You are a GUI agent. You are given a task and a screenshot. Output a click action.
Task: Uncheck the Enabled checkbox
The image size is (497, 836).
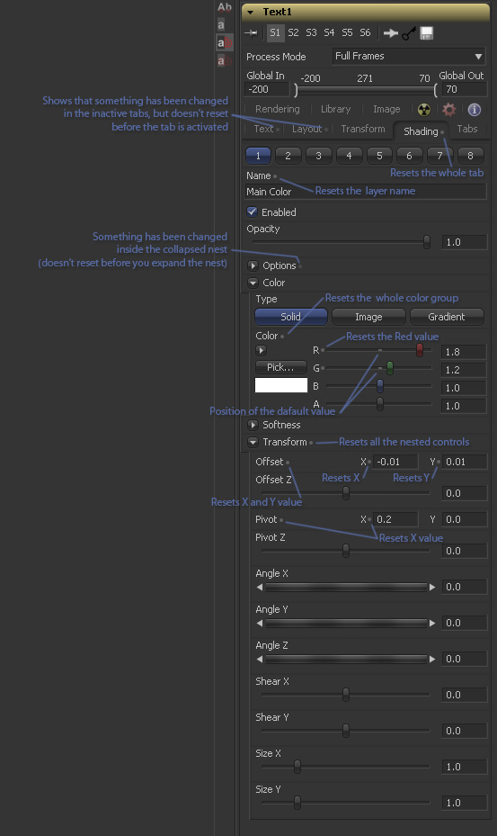click(x=252, y=211)
